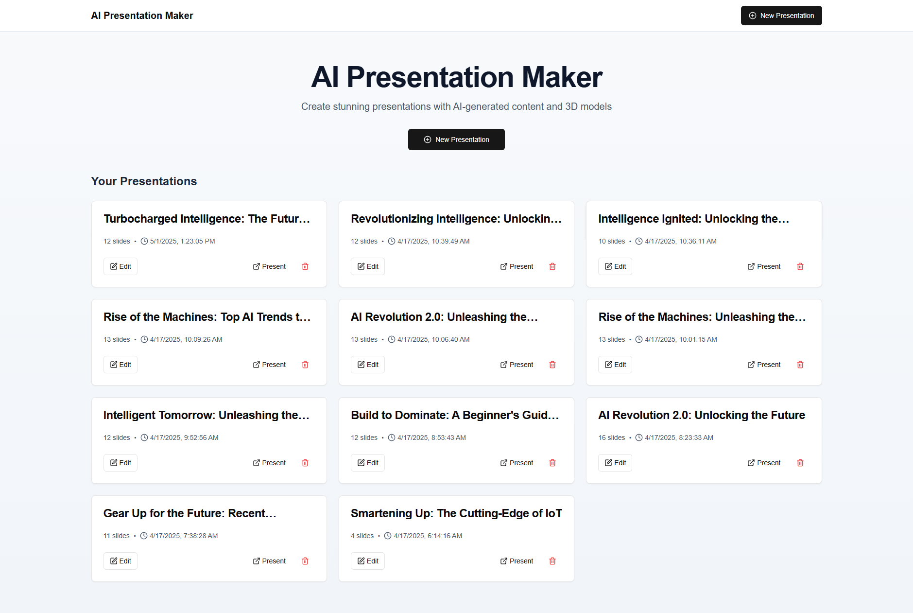
Task: Click the clock icon on Smartening Up card
Action: coord(387,536)
